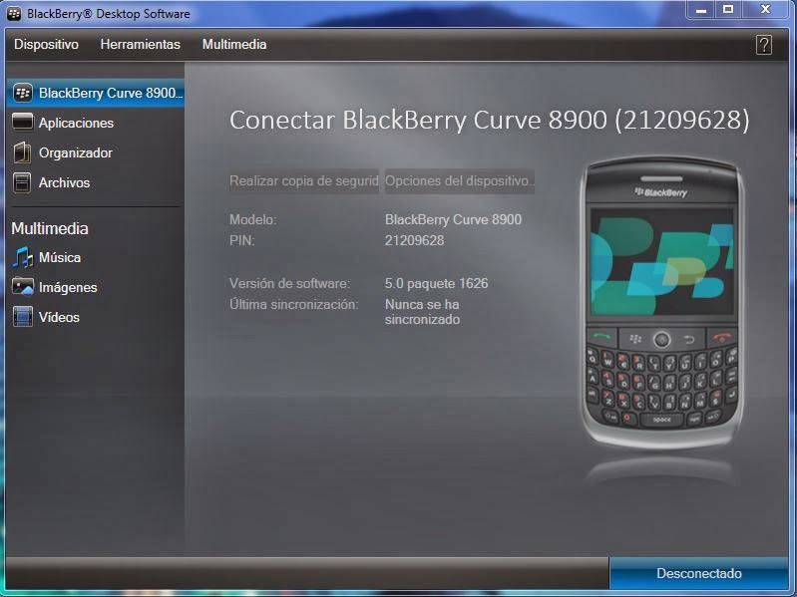
Task: Maximize the BlackBerry Desktop Software window
Action: click(x=728, y=10)
